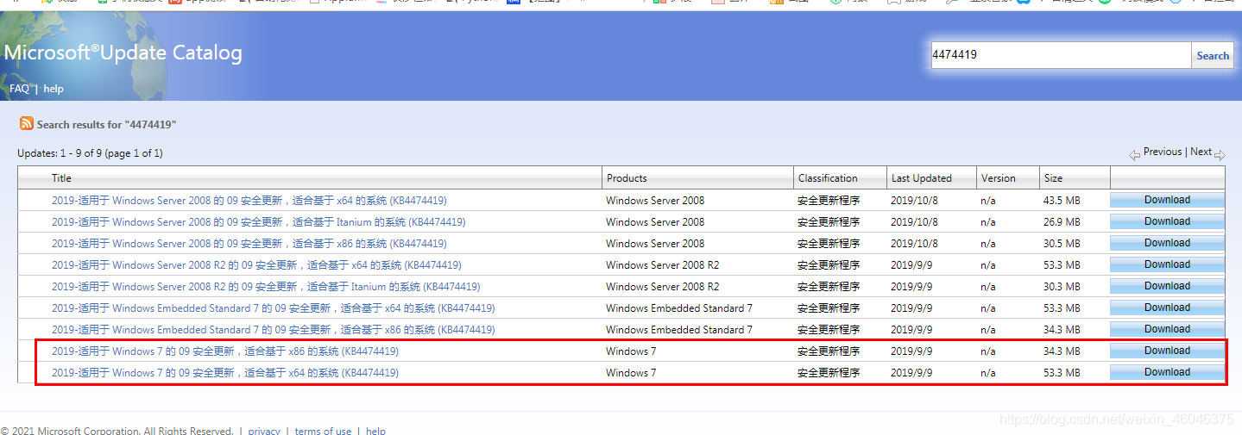Sort by Size column header
This screenshot has width=1242, height=435.
coord(1054,178)
